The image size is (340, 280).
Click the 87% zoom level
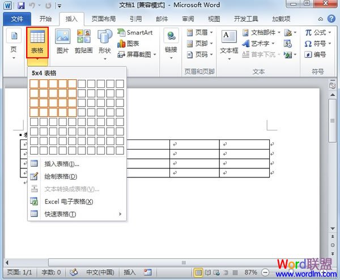[250, 272]
